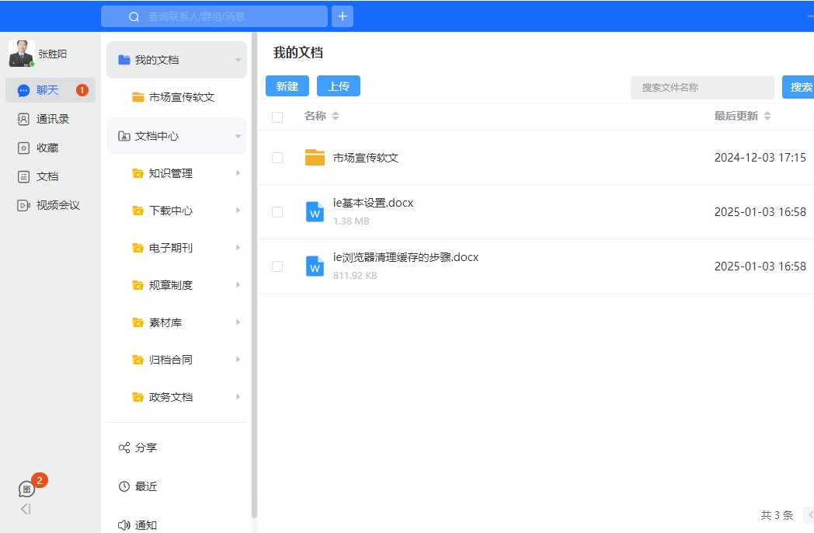Screen dimensions: 814x533
Task: Expand the 知识管理 folder arrow
Action: coord(238,173)
